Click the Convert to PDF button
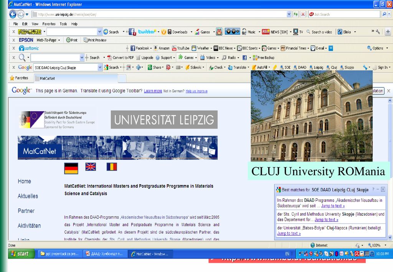This screenshot has width=393, height=272. [x=120, y=58]
